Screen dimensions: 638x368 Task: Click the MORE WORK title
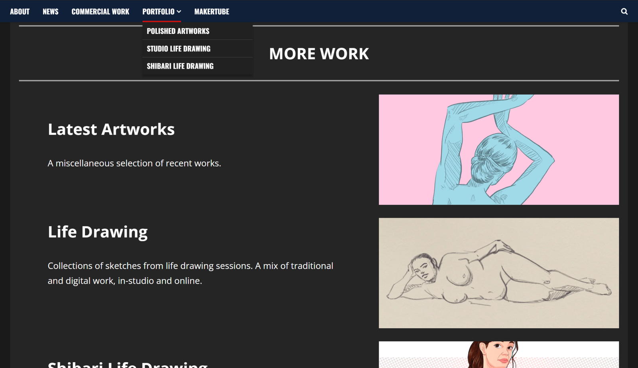(x=319, y=54)
